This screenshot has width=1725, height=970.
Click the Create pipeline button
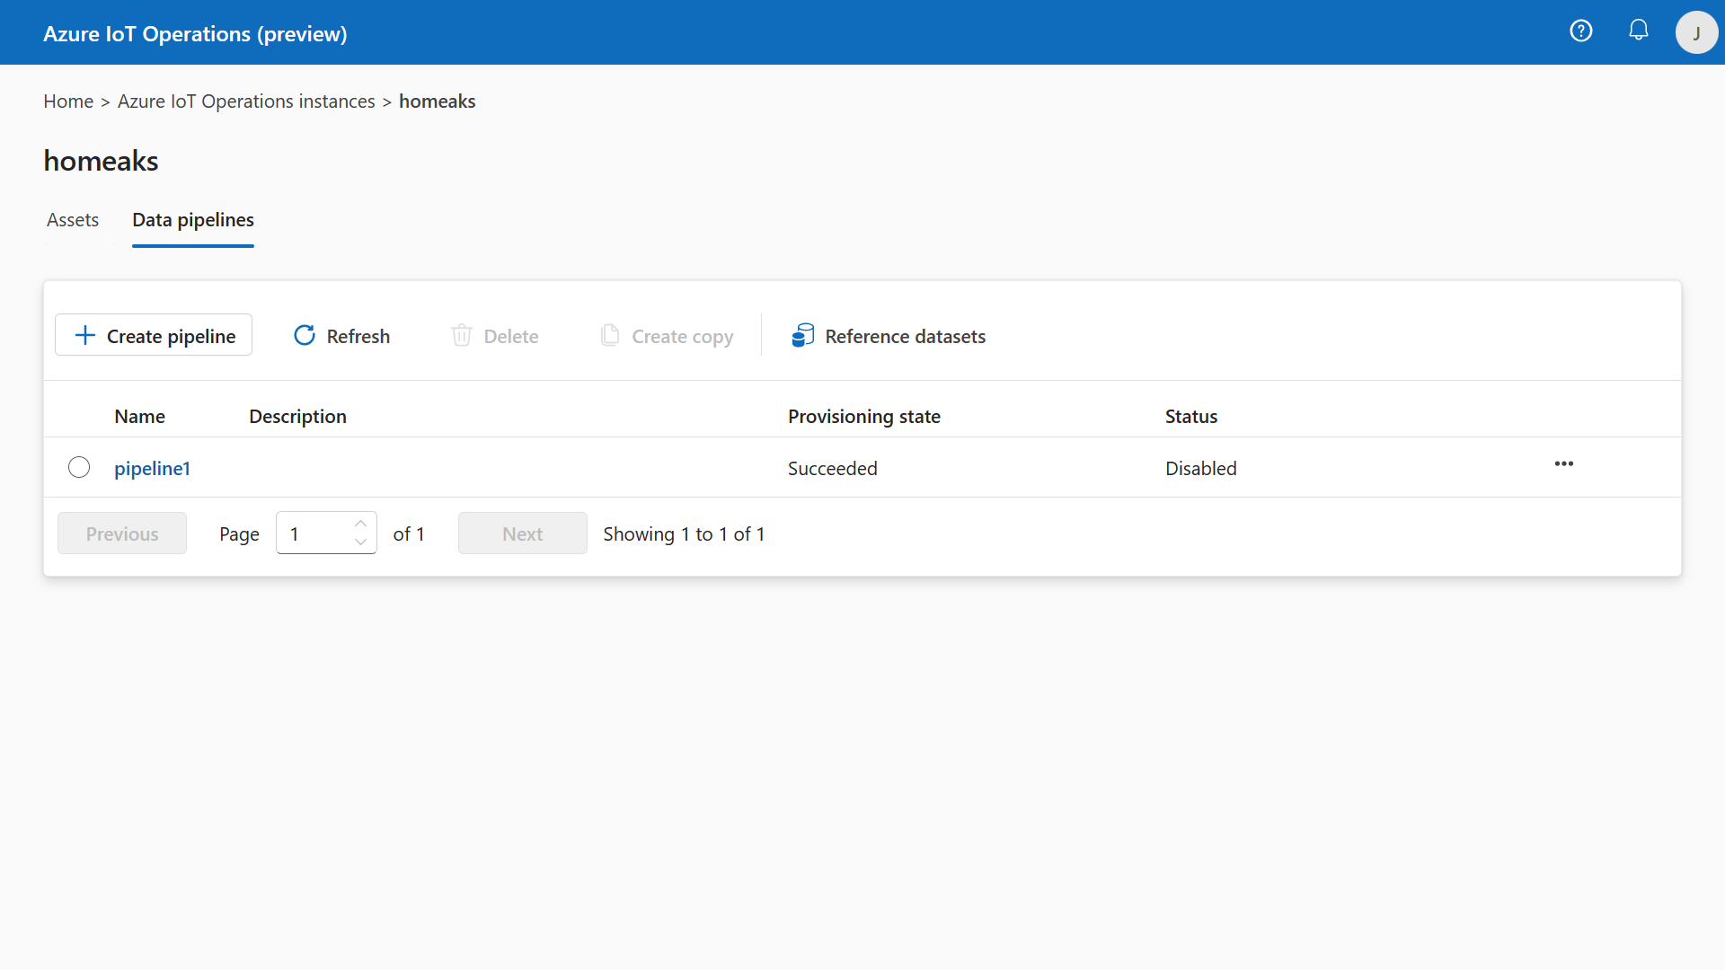pos(154,335)
